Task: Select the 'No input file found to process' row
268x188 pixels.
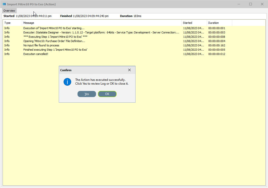Action: [x=134, y=45]
